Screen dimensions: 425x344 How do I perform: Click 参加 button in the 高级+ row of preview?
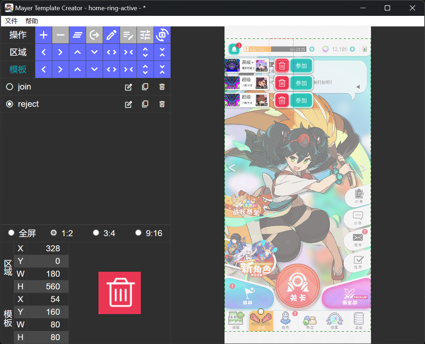click(x=301, y=66)
